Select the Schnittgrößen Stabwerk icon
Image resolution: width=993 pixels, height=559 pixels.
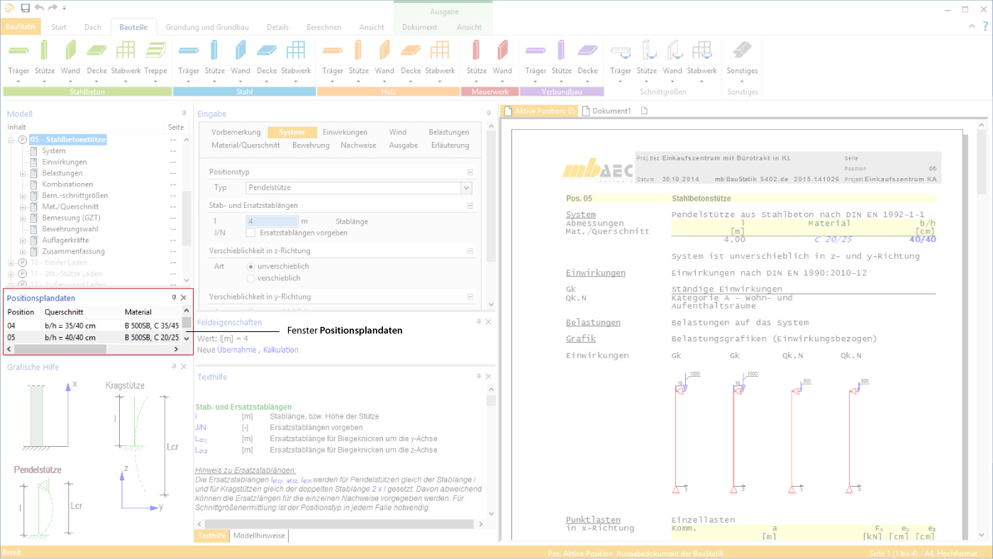[701, 50]
